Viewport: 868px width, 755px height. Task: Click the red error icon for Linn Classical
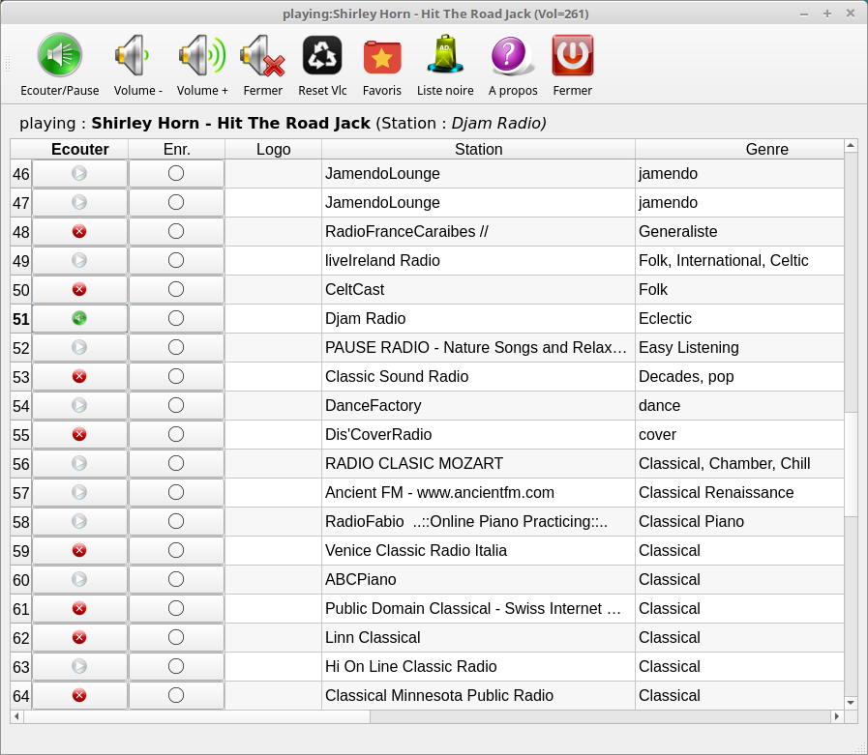tap(79, 637)
